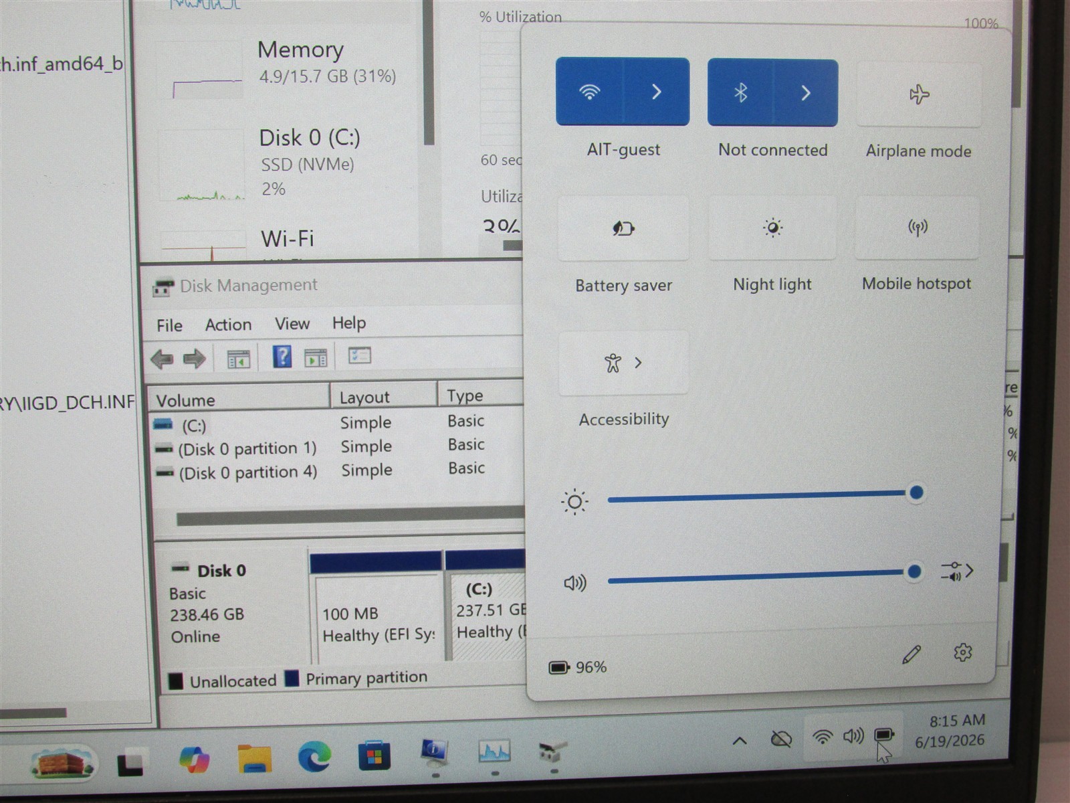Open Microsoft Store from the taskbar
This screenshot has width=1070, height=803.
click(374, 755)
